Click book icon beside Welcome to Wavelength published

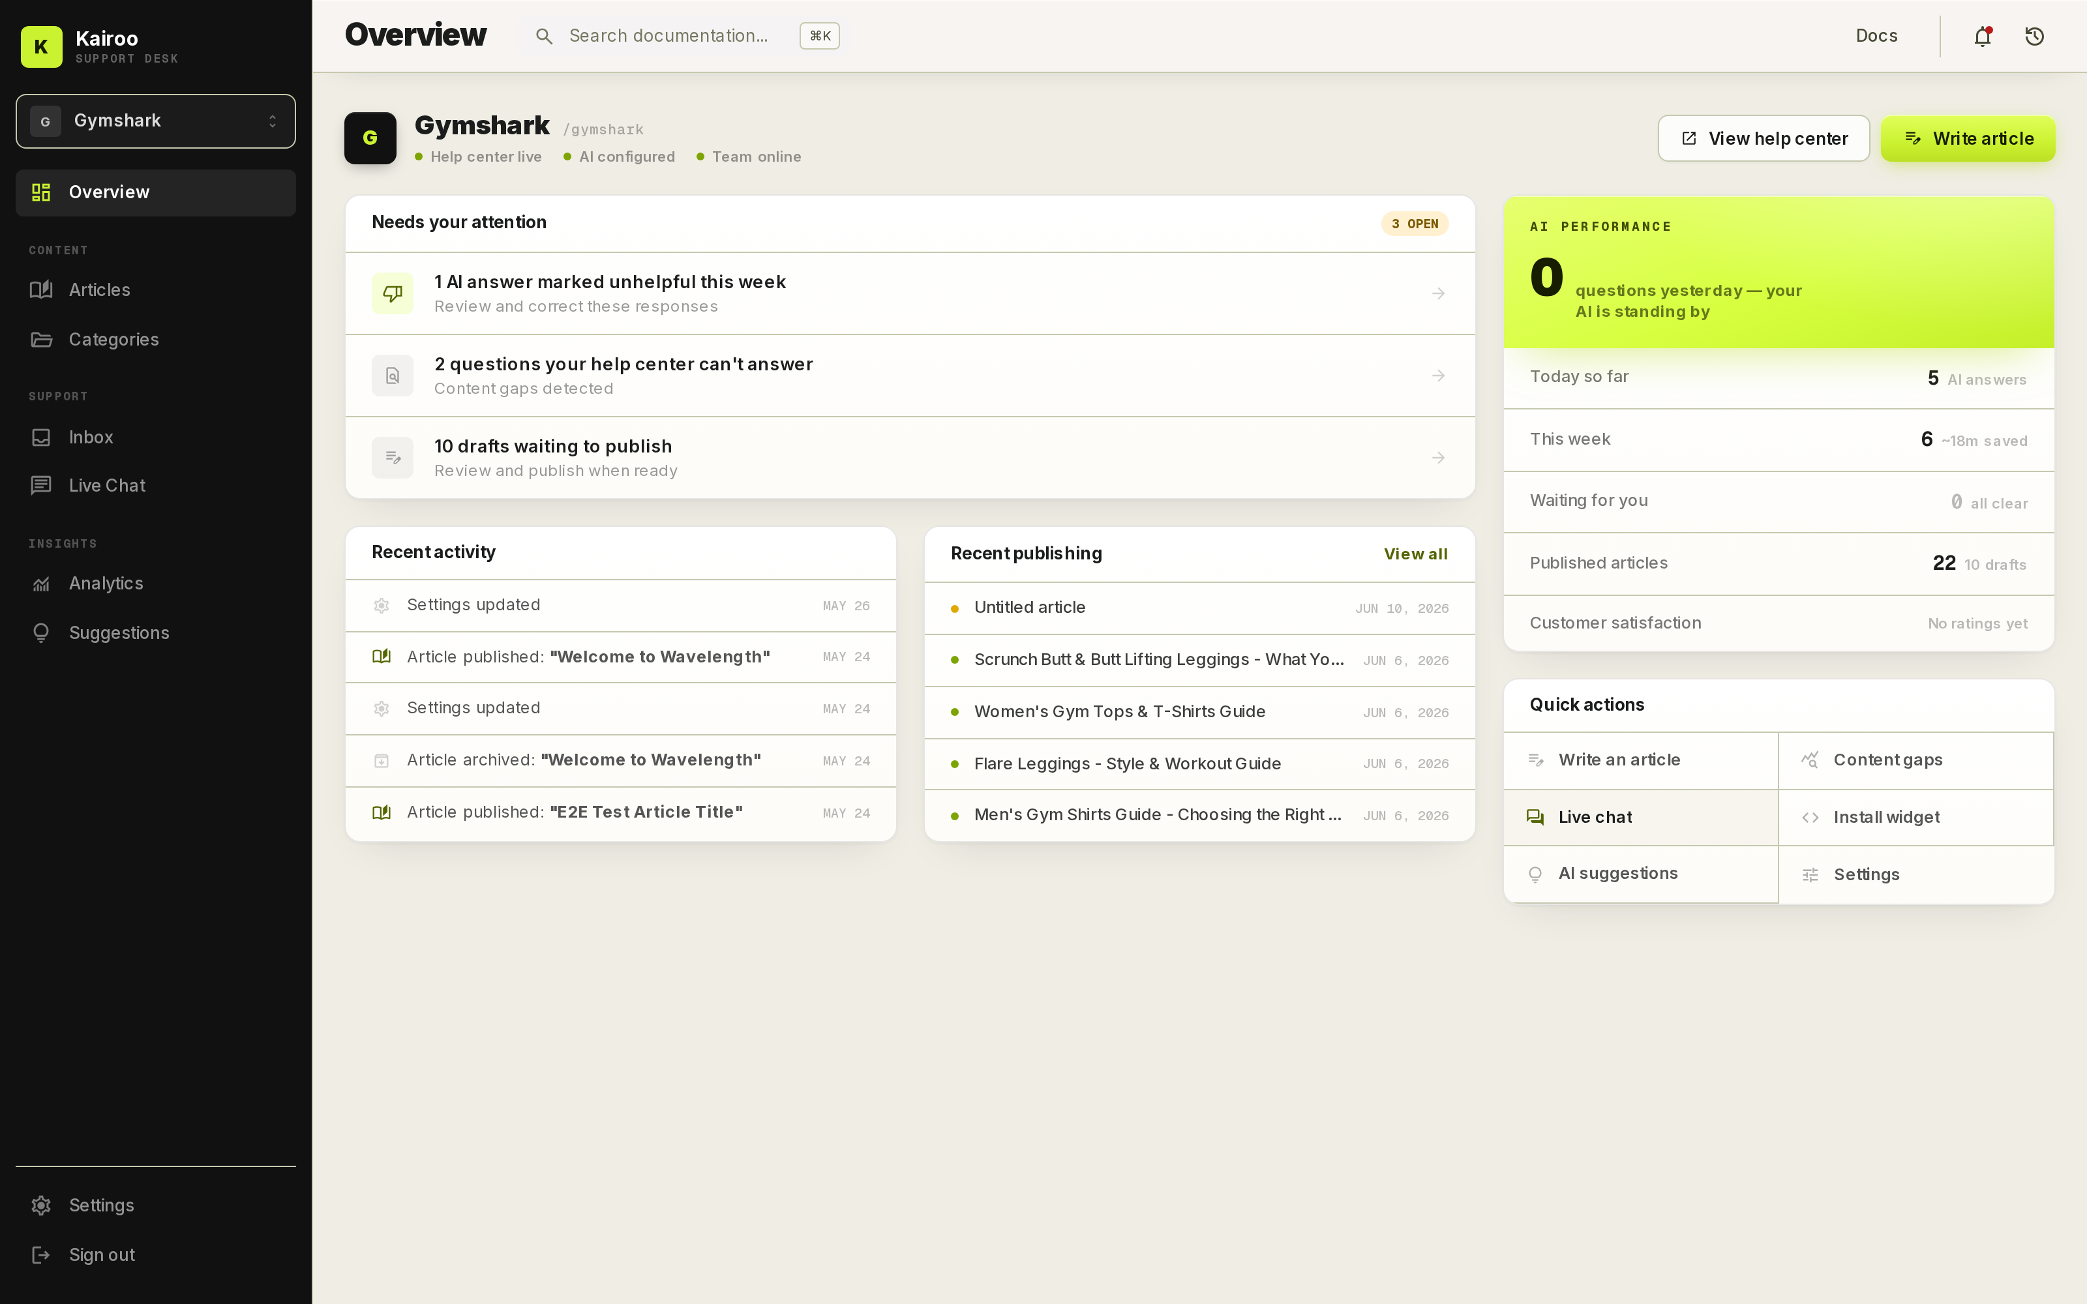tap(381, 657)
